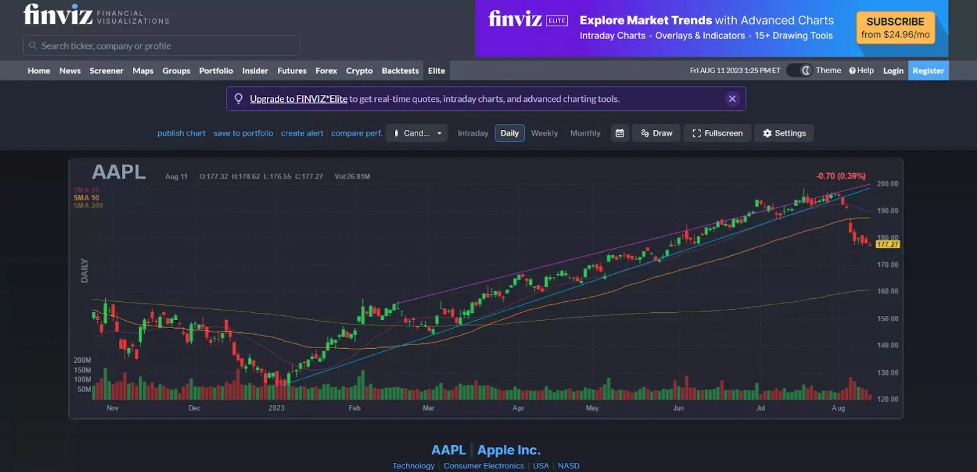977x472 pixels.
Task: Click the search ticker input field
Action: 162,46
